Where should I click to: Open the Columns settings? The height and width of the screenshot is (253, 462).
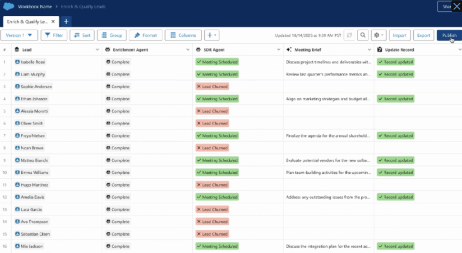click(x=183, y=35)
